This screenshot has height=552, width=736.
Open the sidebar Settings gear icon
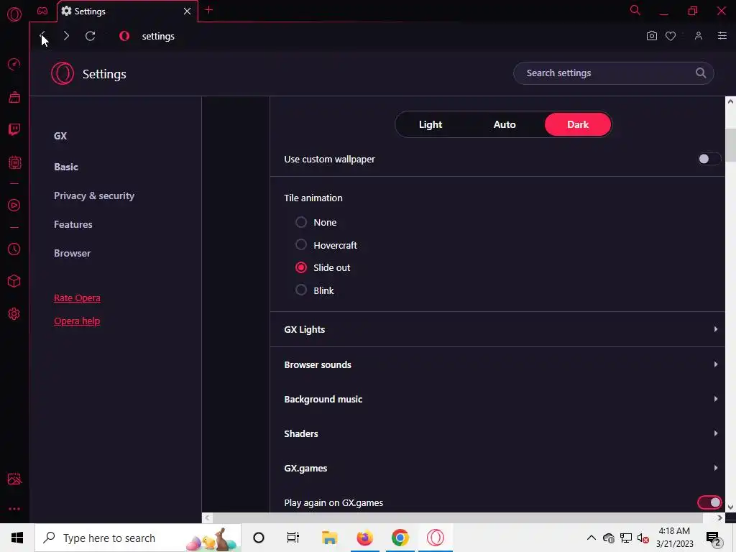point(14,314)
